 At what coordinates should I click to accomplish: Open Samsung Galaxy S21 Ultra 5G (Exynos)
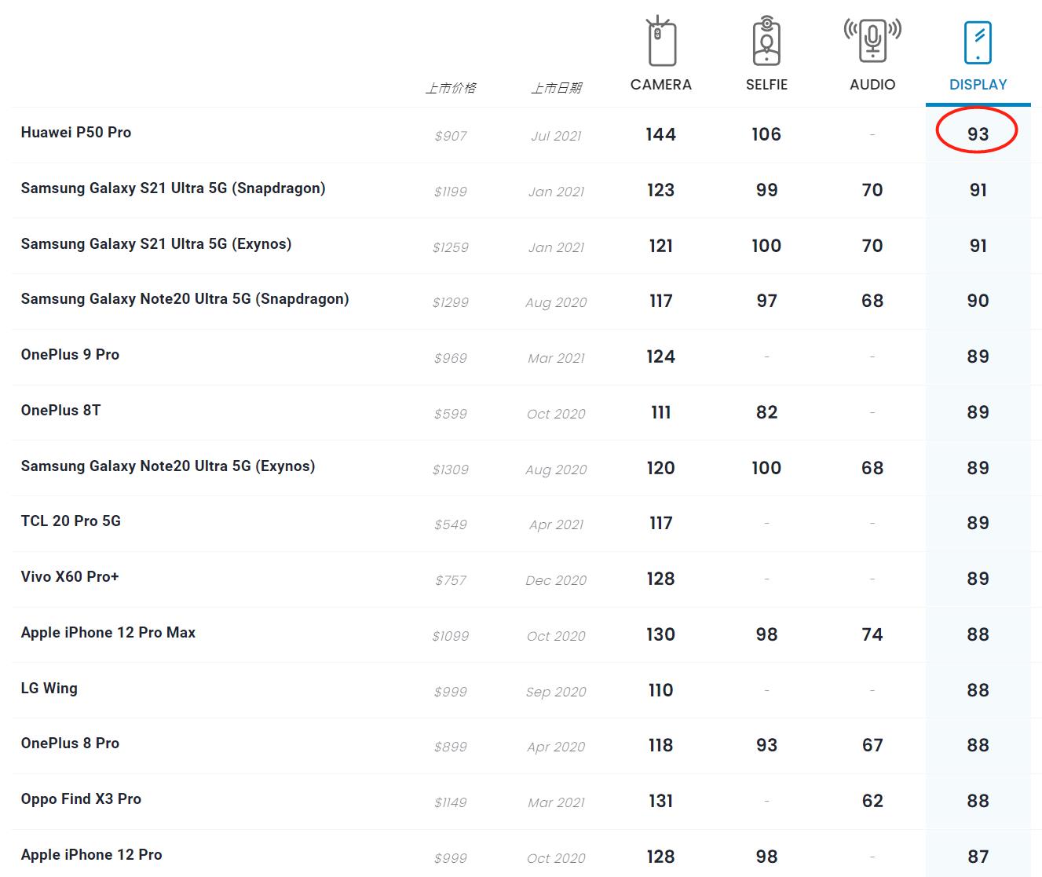[x=156, y=244]
